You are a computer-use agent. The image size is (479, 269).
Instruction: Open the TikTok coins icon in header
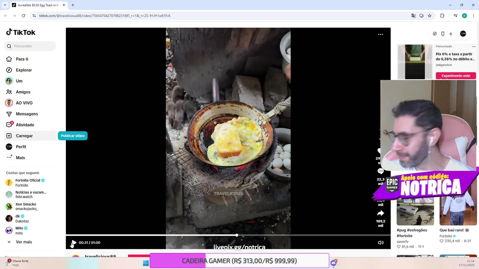(434, 34)
